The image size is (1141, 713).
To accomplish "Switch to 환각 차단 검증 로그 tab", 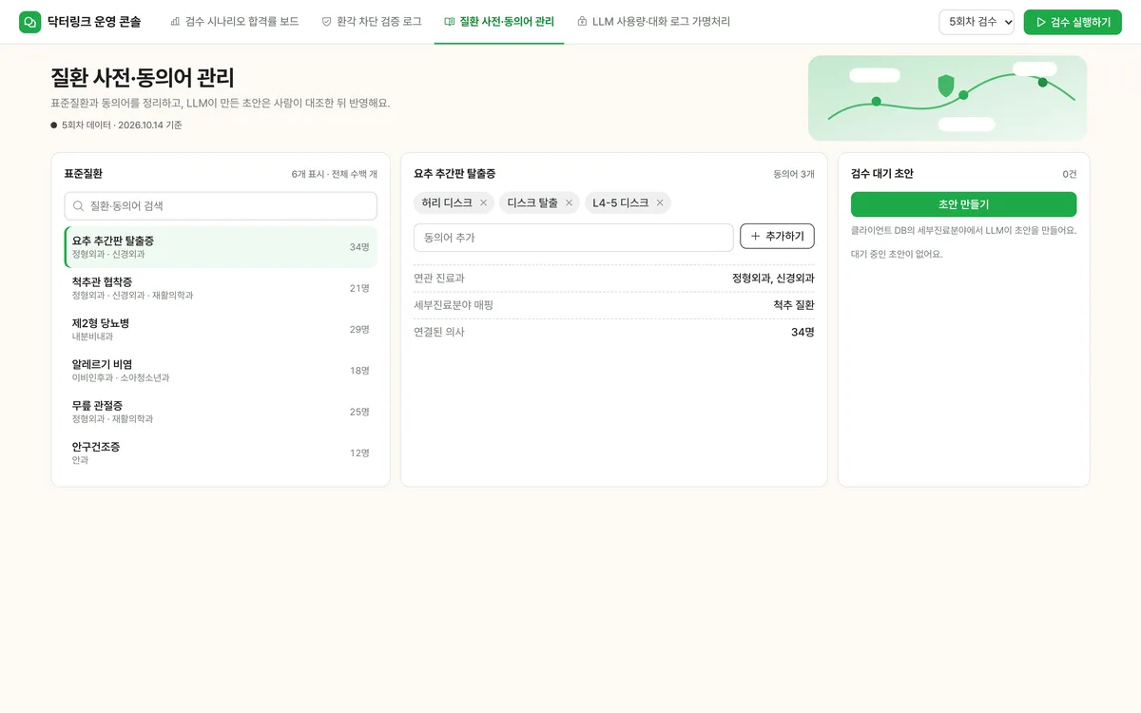I will [x=371, y=22].
